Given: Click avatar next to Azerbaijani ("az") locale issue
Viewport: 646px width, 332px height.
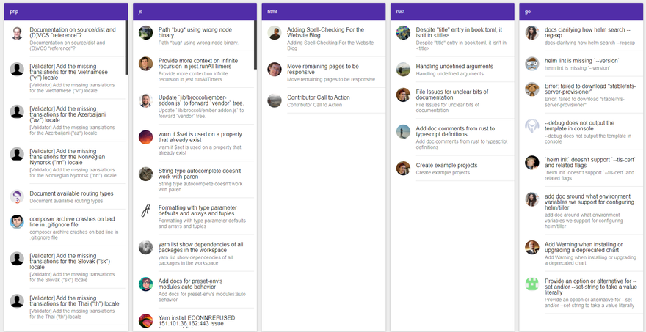Looking at the screenshot, I should [17, 112].
